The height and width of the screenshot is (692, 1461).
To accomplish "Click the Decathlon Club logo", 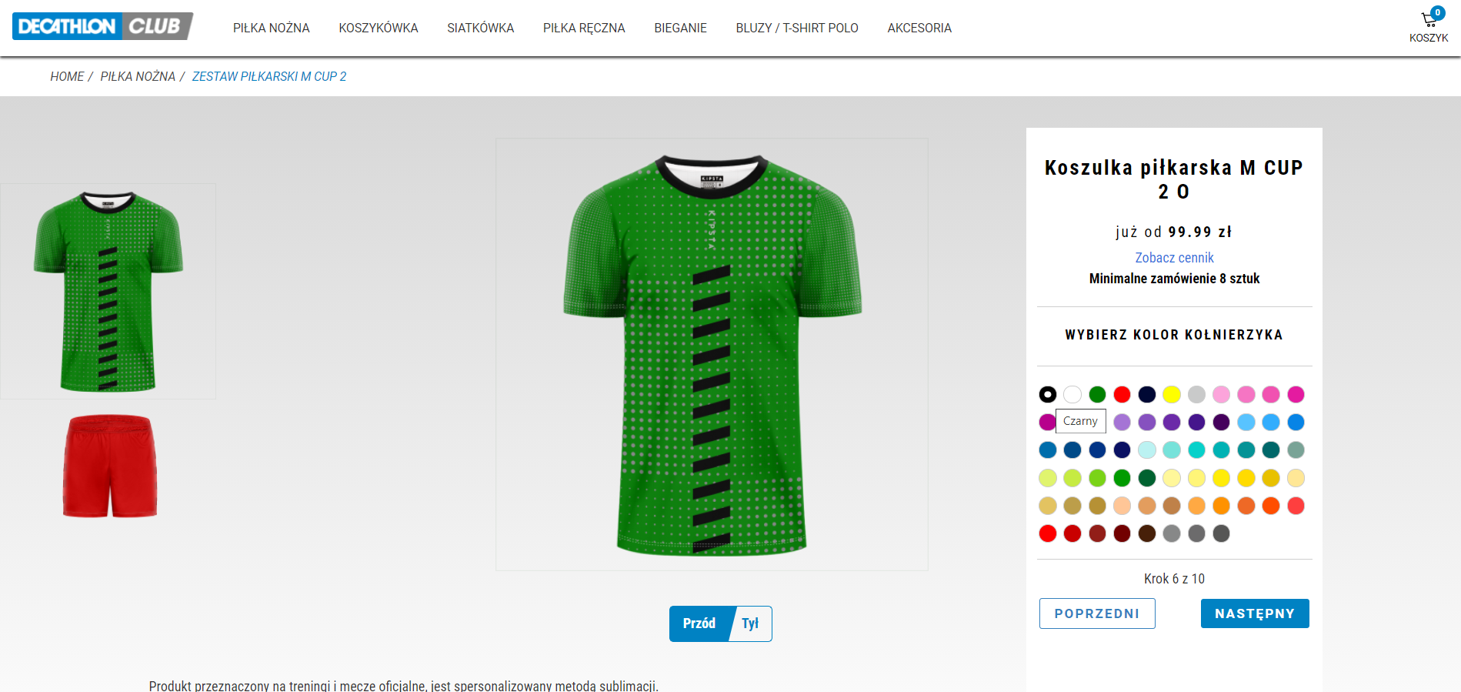I will coord(102,26).
